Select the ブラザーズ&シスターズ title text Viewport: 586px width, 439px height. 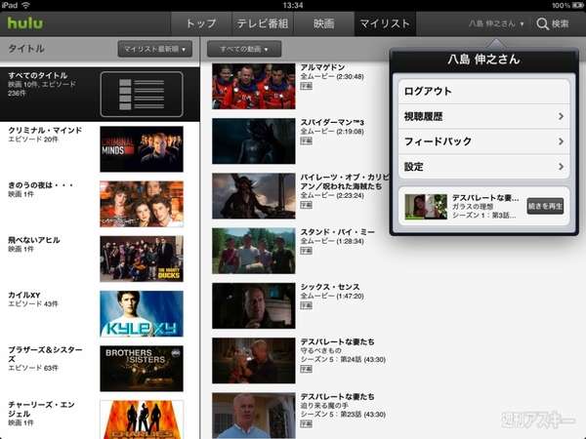45,354
